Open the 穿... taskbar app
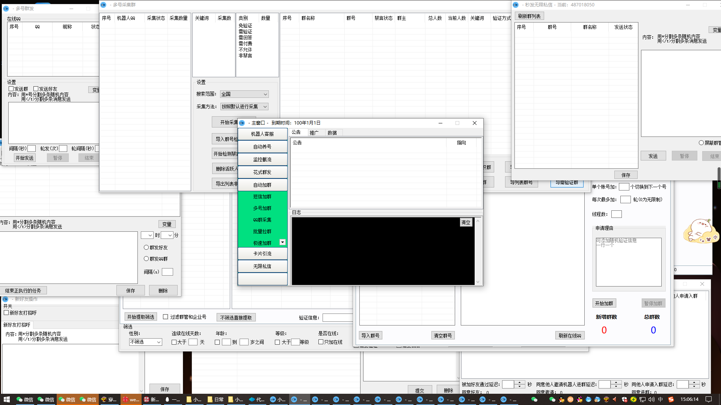The width and height of the screenshot is (721, 405). click(110, 399)
